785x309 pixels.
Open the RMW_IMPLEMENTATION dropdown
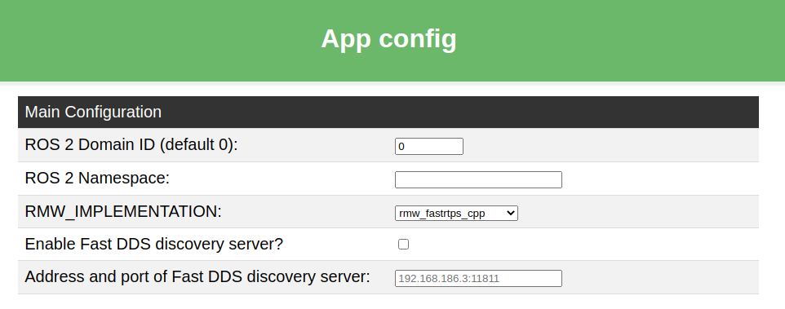456,214
